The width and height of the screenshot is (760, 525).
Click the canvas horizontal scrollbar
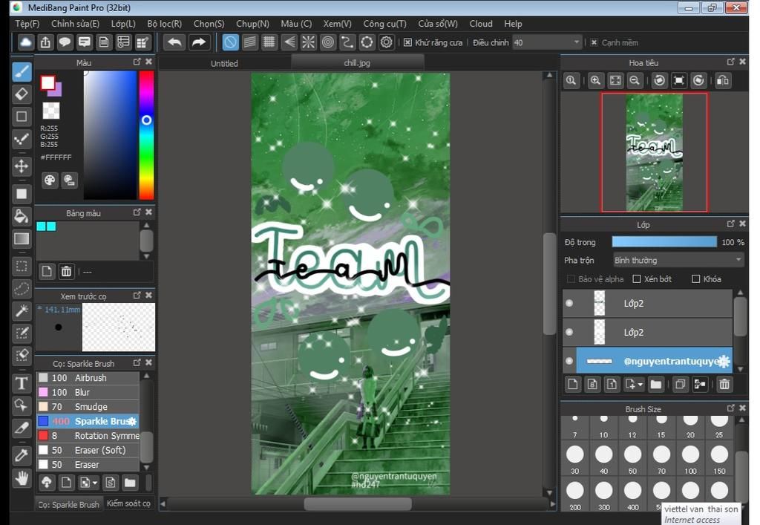358,504
